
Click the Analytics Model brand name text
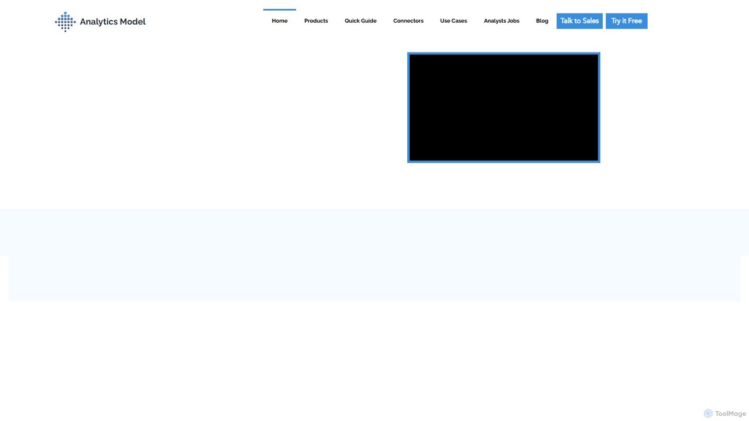[113, 22]
